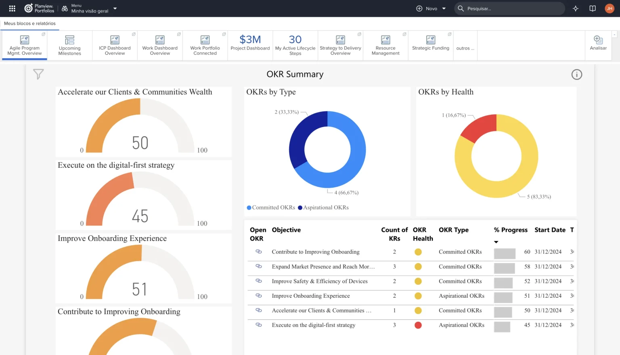Click the Planview Portfolios logo
This screenshot has height=355, width=620.
pos(39,8)
